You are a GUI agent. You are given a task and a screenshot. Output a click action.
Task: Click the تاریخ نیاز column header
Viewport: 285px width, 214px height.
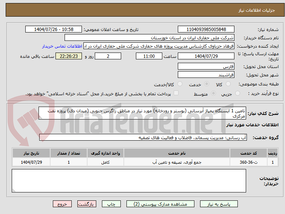(x=31, y=153)
